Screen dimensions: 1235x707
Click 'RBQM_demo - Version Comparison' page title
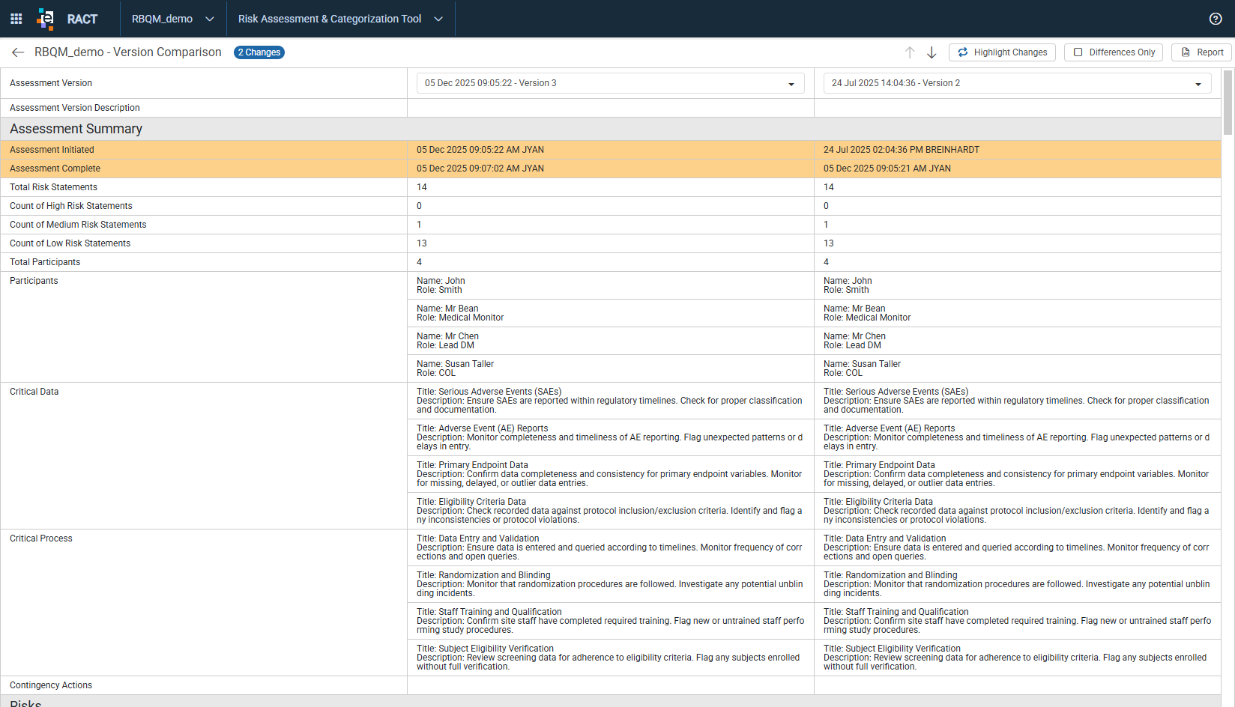point(128,52)
